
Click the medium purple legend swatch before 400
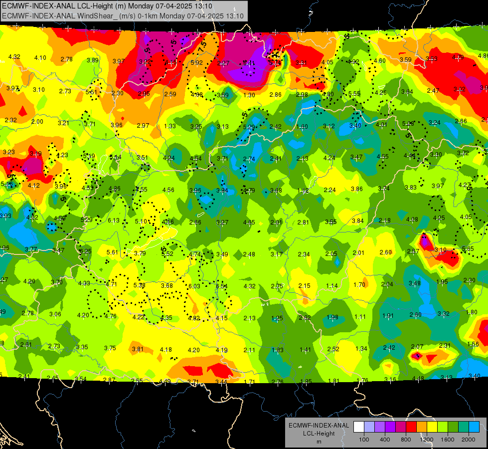(380, 427)
